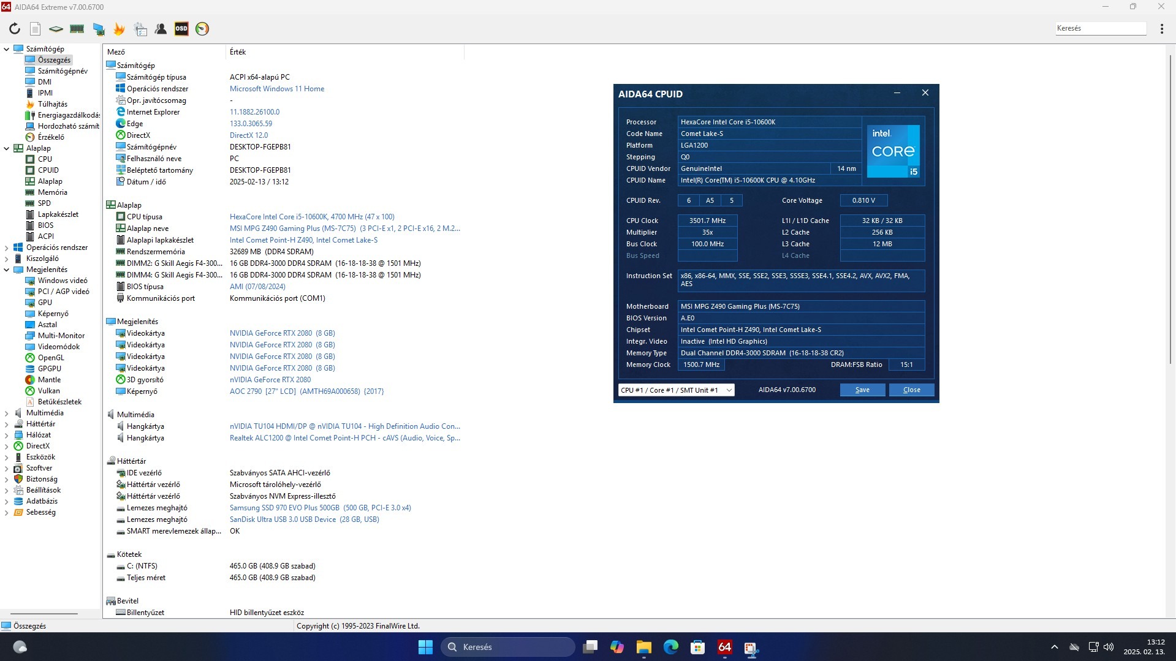1176x661 pixels.
Task: Click the Keresés search field in AIDA64
Action: tap(1101, 28)
